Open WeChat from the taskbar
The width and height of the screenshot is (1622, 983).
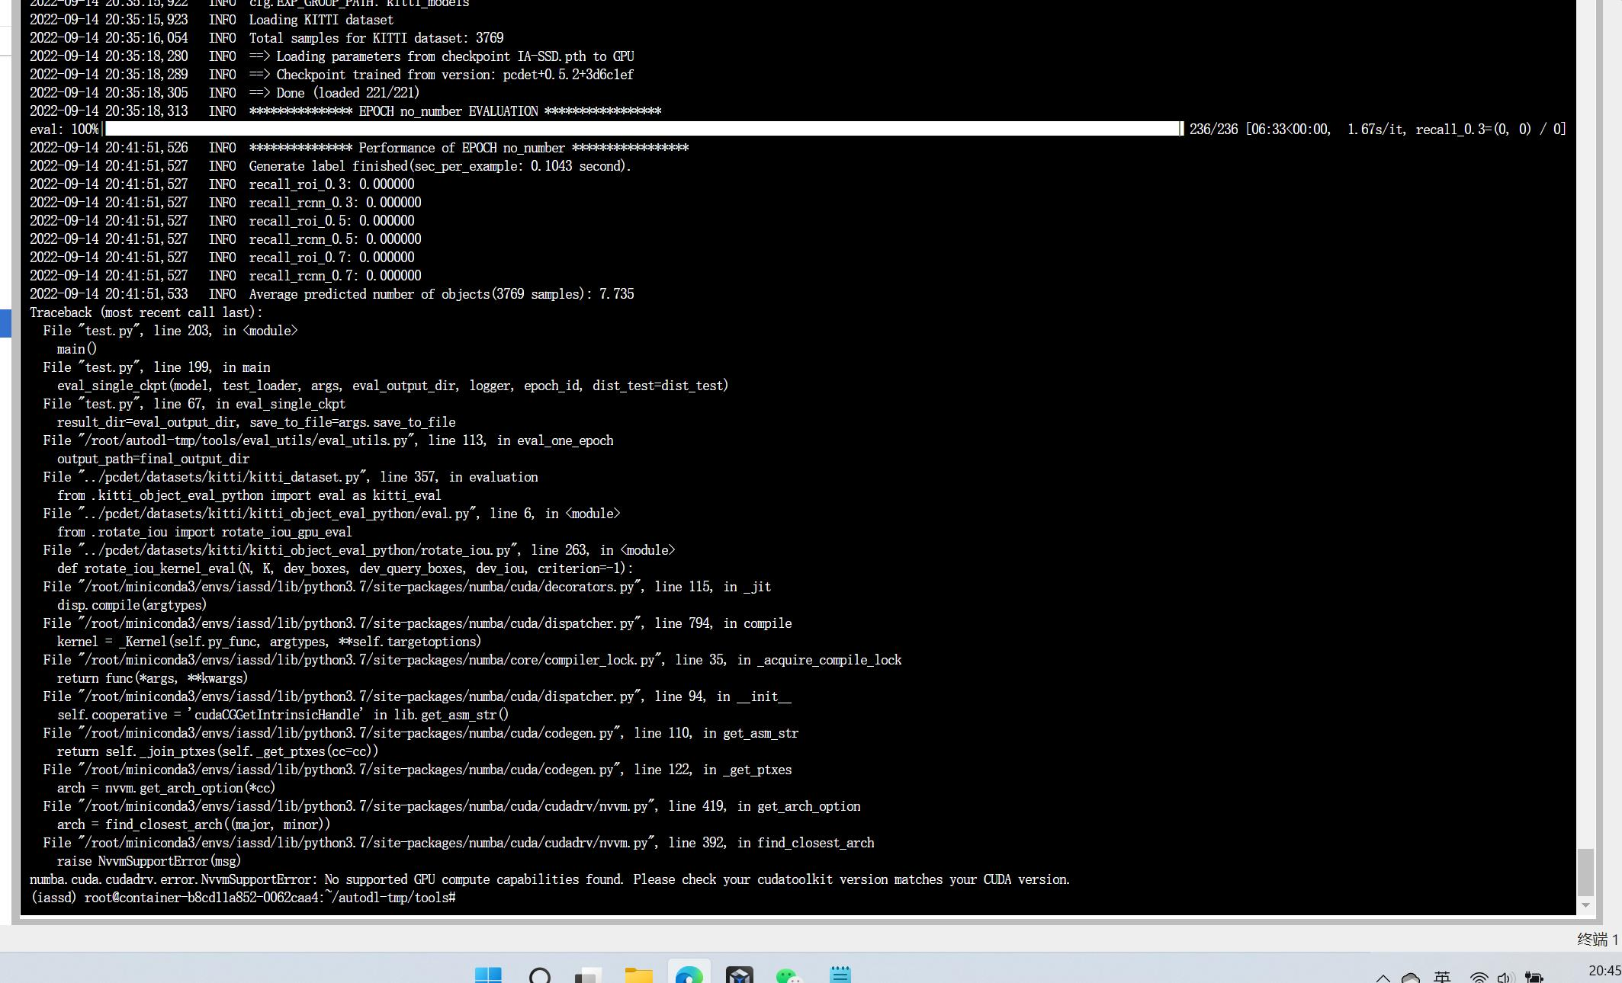789,975
